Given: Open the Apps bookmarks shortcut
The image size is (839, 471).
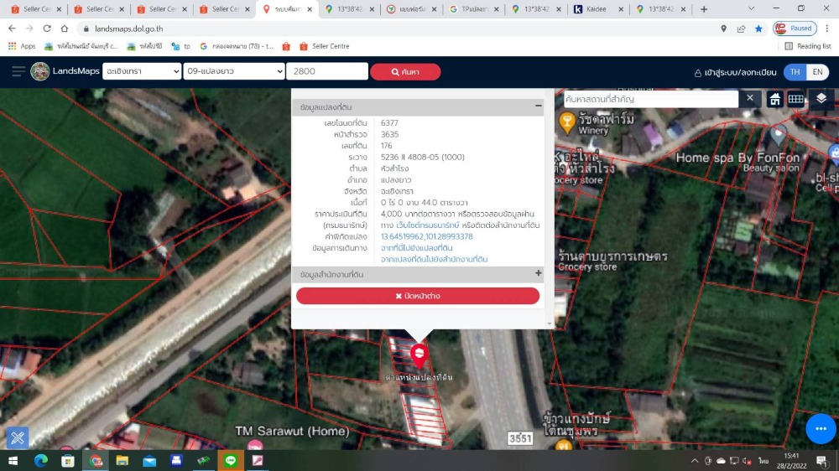Looking at the screenshot, I should coord(22,46).
